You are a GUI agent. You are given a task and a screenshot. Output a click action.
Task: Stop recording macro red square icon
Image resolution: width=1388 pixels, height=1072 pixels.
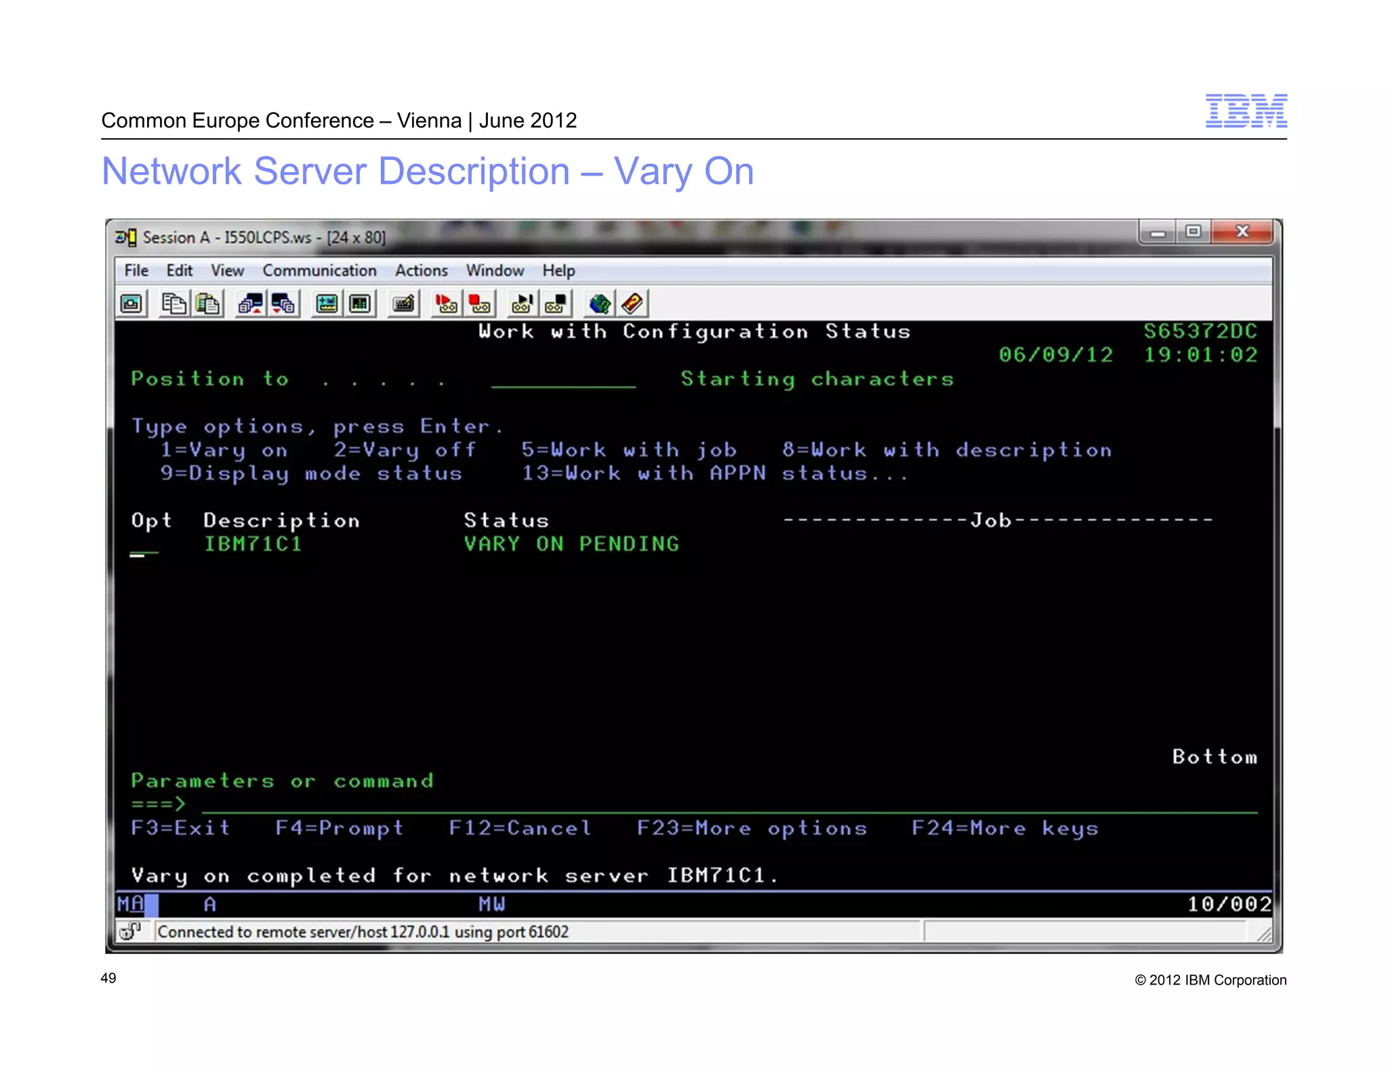pyautogui.click(x=480, y=304)
